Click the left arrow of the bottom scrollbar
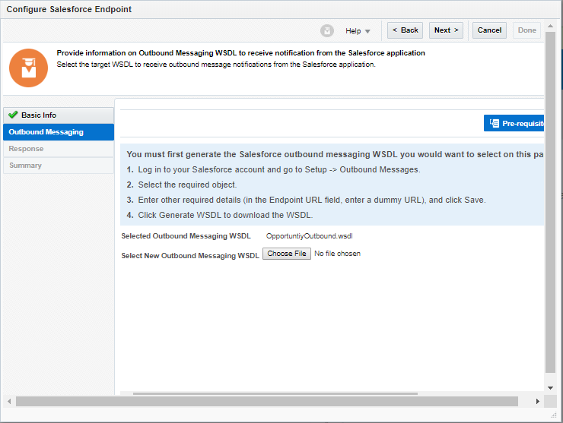The width and height of the screenshot is (563, 423). pyautogui.click(x=9, y=401)
